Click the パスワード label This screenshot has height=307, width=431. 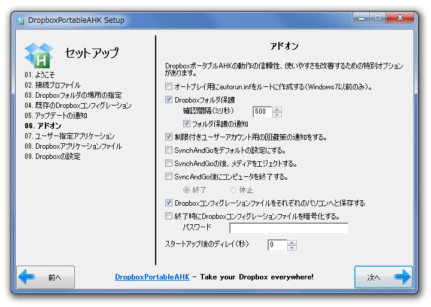197,227
